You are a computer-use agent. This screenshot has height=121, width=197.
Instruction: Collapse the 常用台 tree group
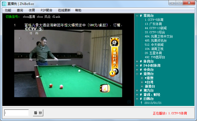coord(137,16)
